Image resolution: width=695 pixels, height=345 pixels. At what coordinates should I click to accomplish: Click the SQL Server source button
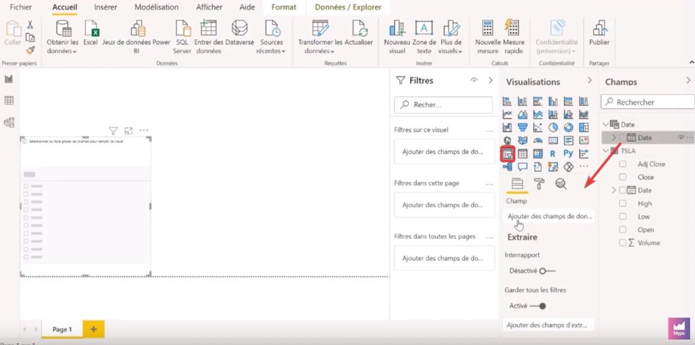click(x=182, y=37)
